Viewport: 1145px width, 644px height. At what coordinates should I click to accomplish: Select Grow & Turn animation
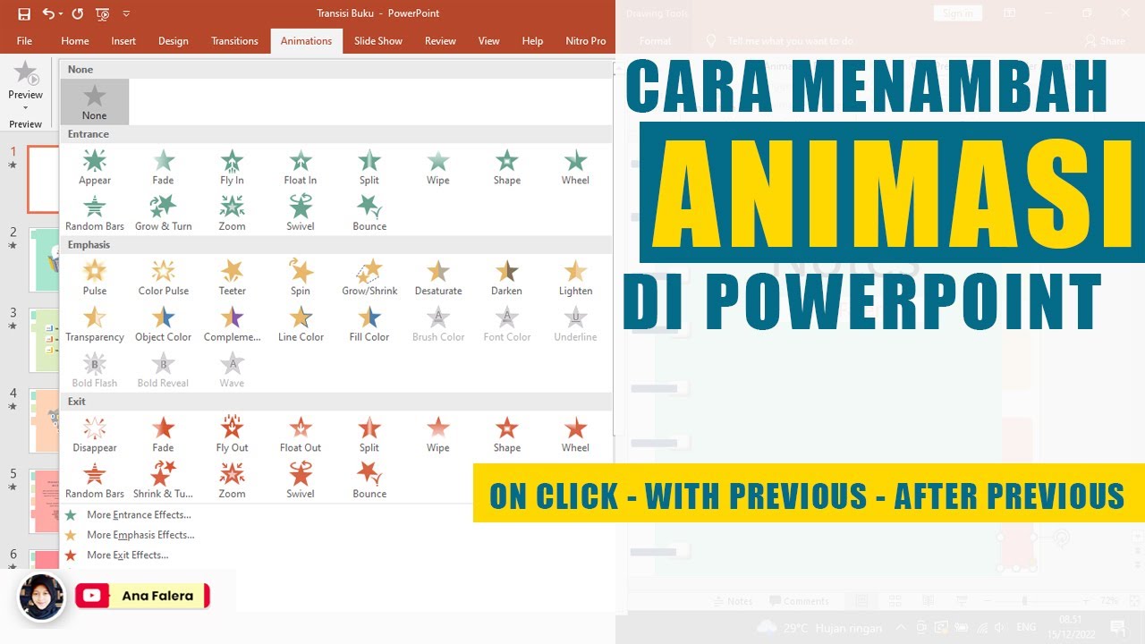[163, 214]
